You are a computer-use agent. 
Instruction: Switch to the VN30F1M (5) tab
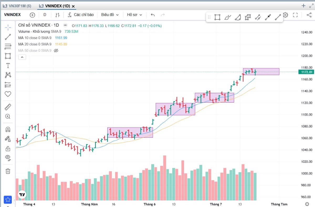tap(17, 6)
